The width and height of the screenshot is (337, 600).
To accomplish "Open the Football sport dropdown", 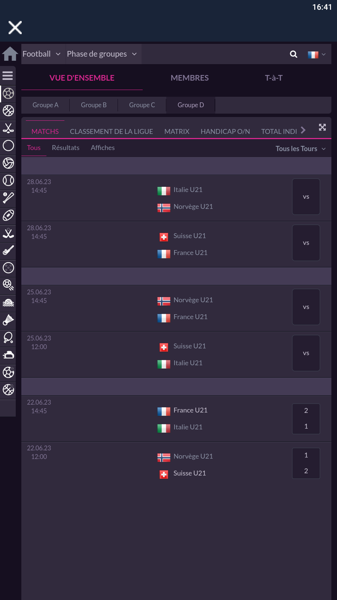I will 42,54.
